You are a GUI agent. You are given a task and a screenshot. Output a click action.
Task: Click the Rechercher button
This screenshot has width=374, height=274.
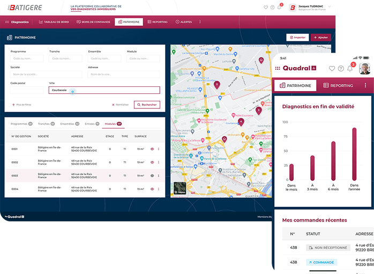147,105
